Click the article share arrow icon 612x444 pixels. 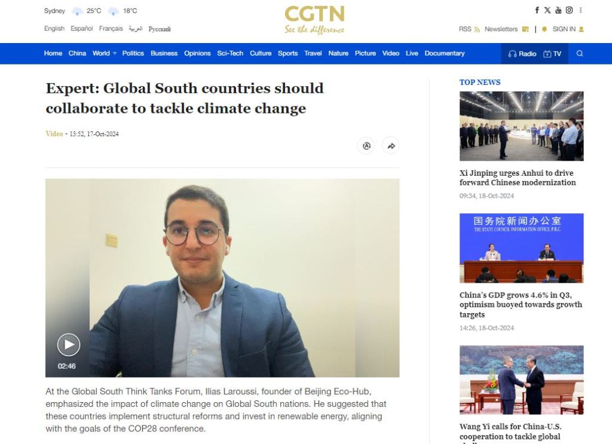coord(391,146)
